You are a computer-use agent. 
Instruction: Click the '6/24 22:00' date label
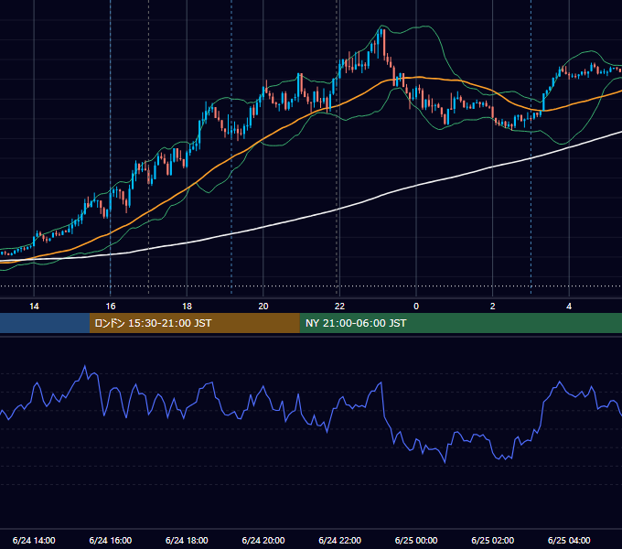tap(339, 540)
